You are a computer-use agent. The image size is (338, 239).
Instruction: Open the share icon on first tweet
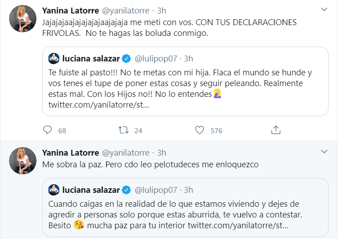pyautogui.click(x=276, y=130)
